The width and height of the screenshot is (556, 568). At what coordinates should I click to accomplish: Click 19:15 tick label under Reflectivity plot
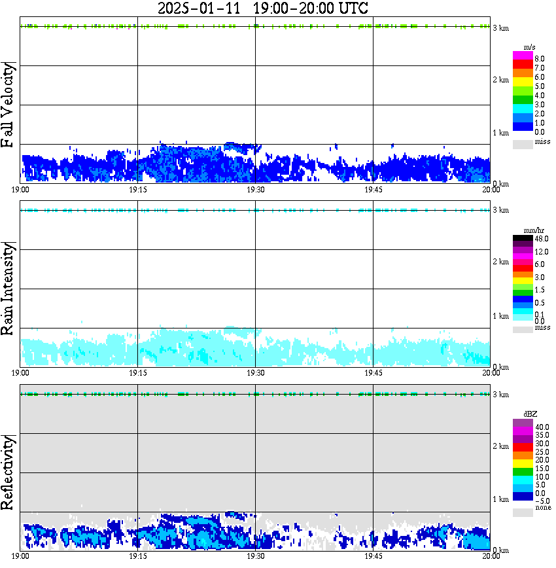click(138, 556)
